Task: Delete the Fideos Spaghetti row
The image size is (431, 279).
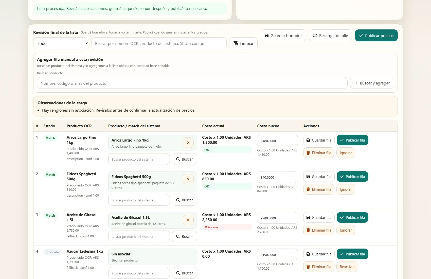Action: 319,189
